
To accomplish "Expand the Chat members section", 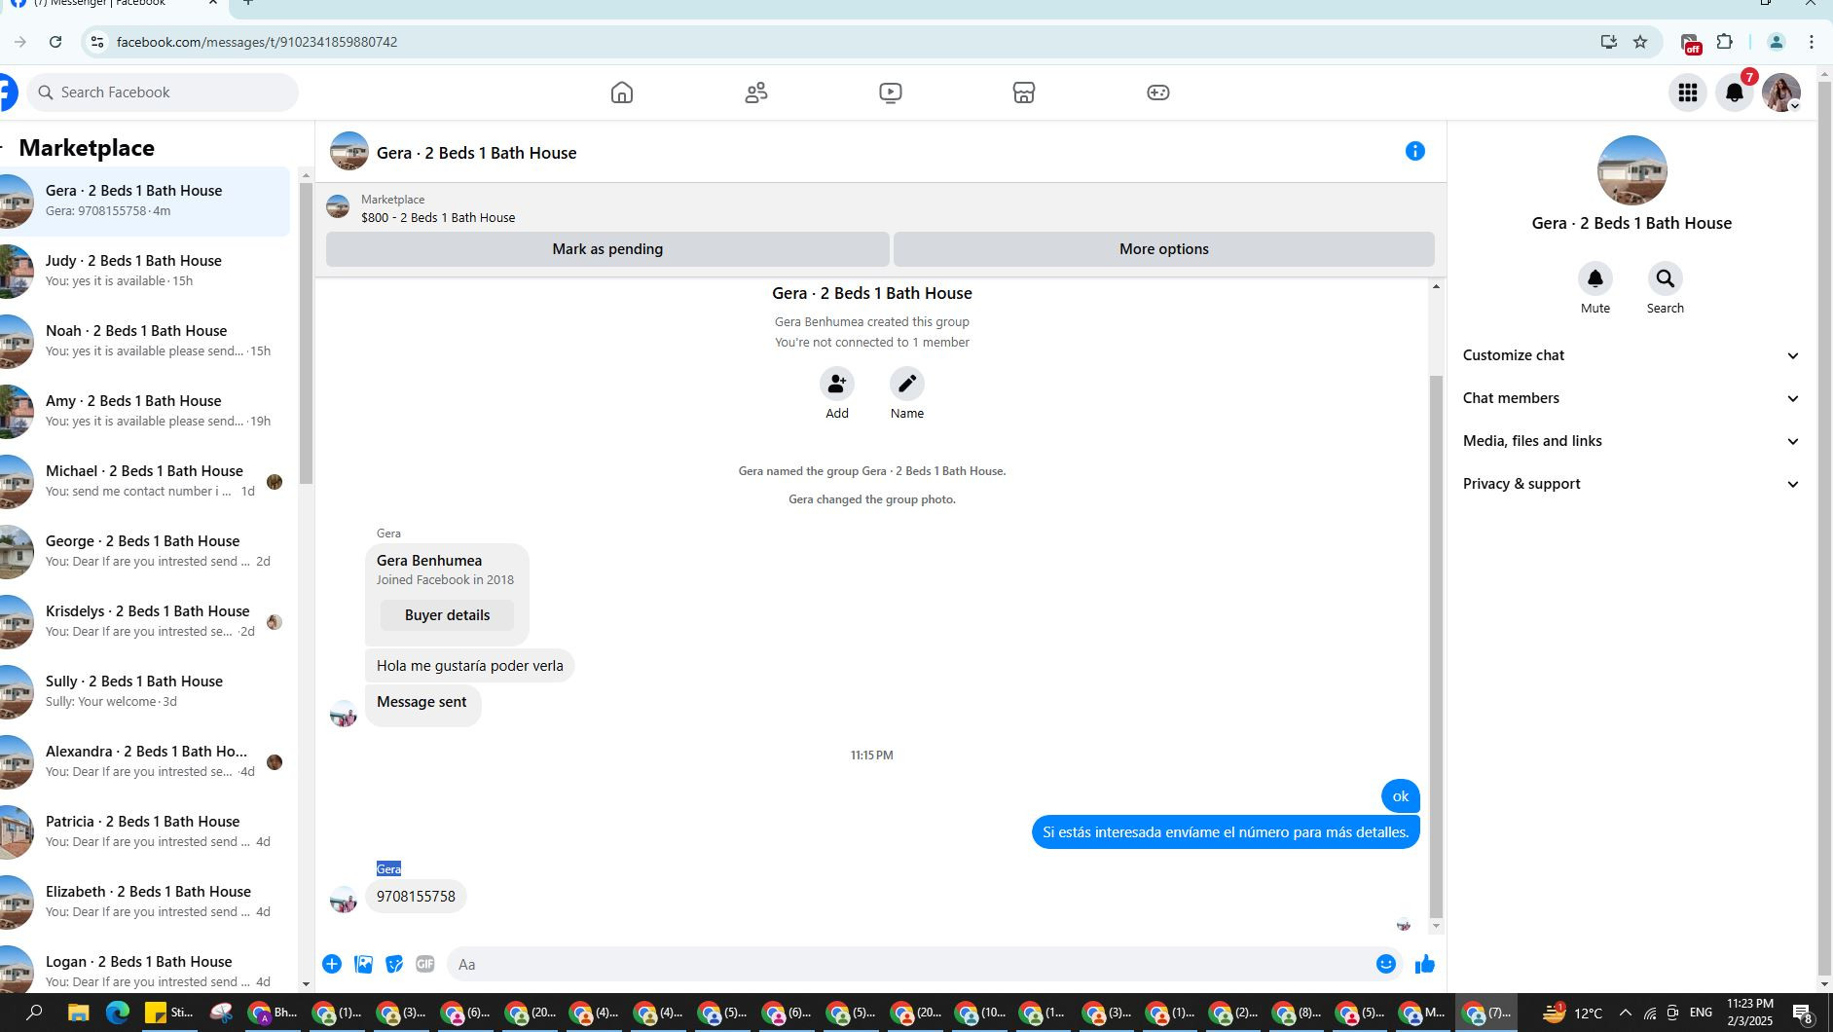I will (1631, 398).
